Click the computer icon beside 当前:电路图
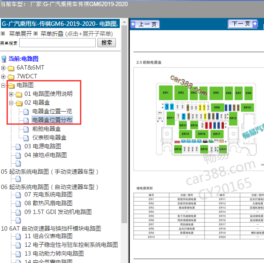The height and width of the screenshot is (263, 264). [x=4, y=59]
